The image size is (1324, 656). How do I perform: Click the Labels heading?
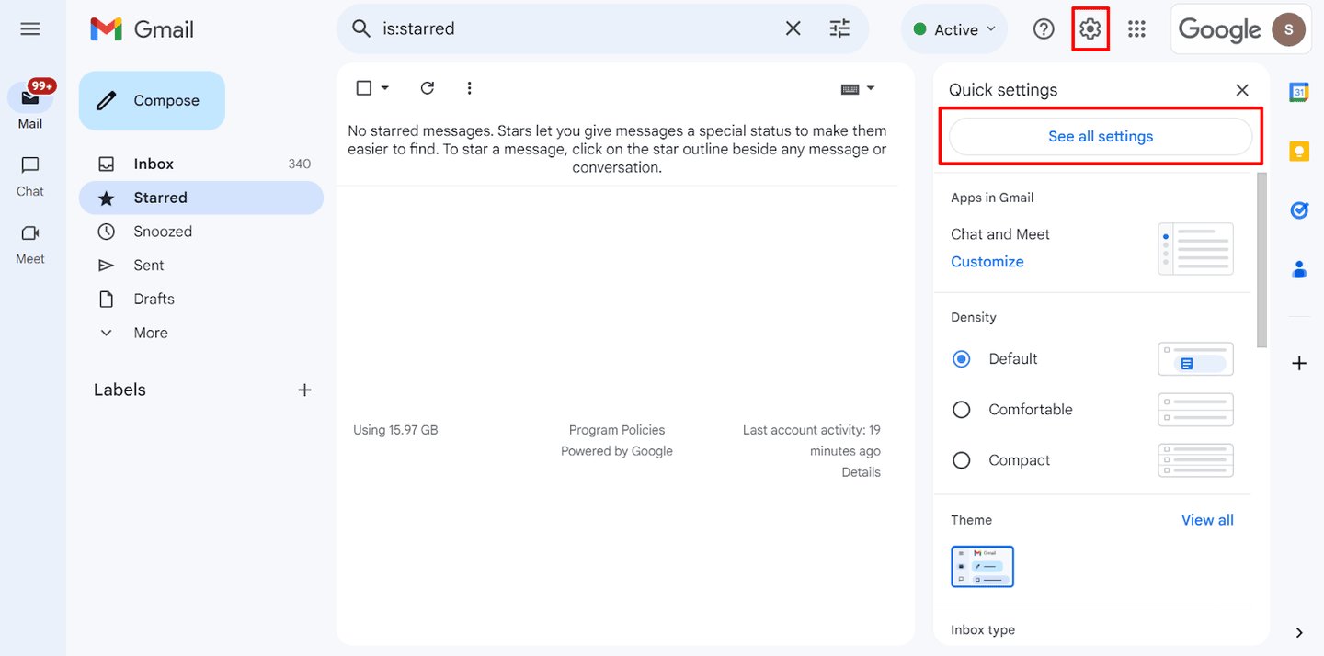point(120,390)
